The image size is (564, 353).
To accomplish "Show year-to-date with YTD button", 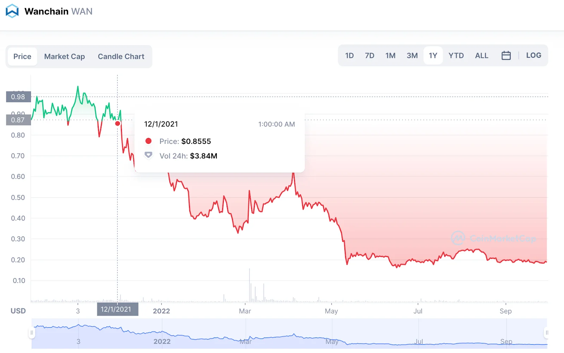I will point(456,55).
